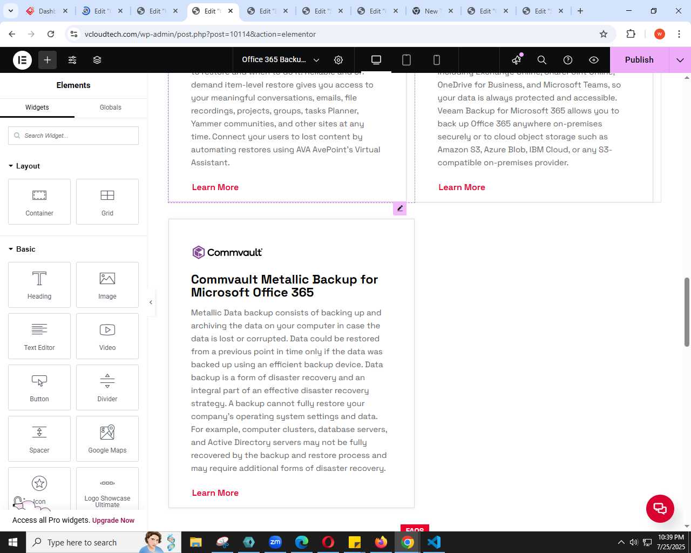Open Visual Studio Code from taskbar
The width and height of the screenshot is (691, 553).
pos(434,542)
